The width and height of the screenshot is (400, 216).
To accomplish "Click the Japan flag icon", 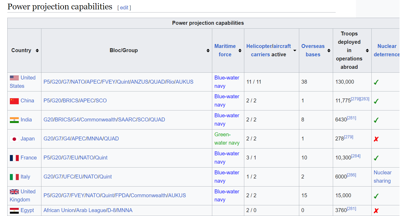I will click(14, 139).
